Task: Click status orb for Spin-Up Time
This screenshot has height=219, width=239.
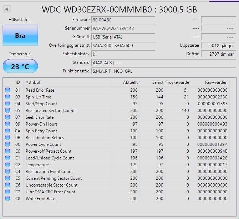Action: (7, 97)
